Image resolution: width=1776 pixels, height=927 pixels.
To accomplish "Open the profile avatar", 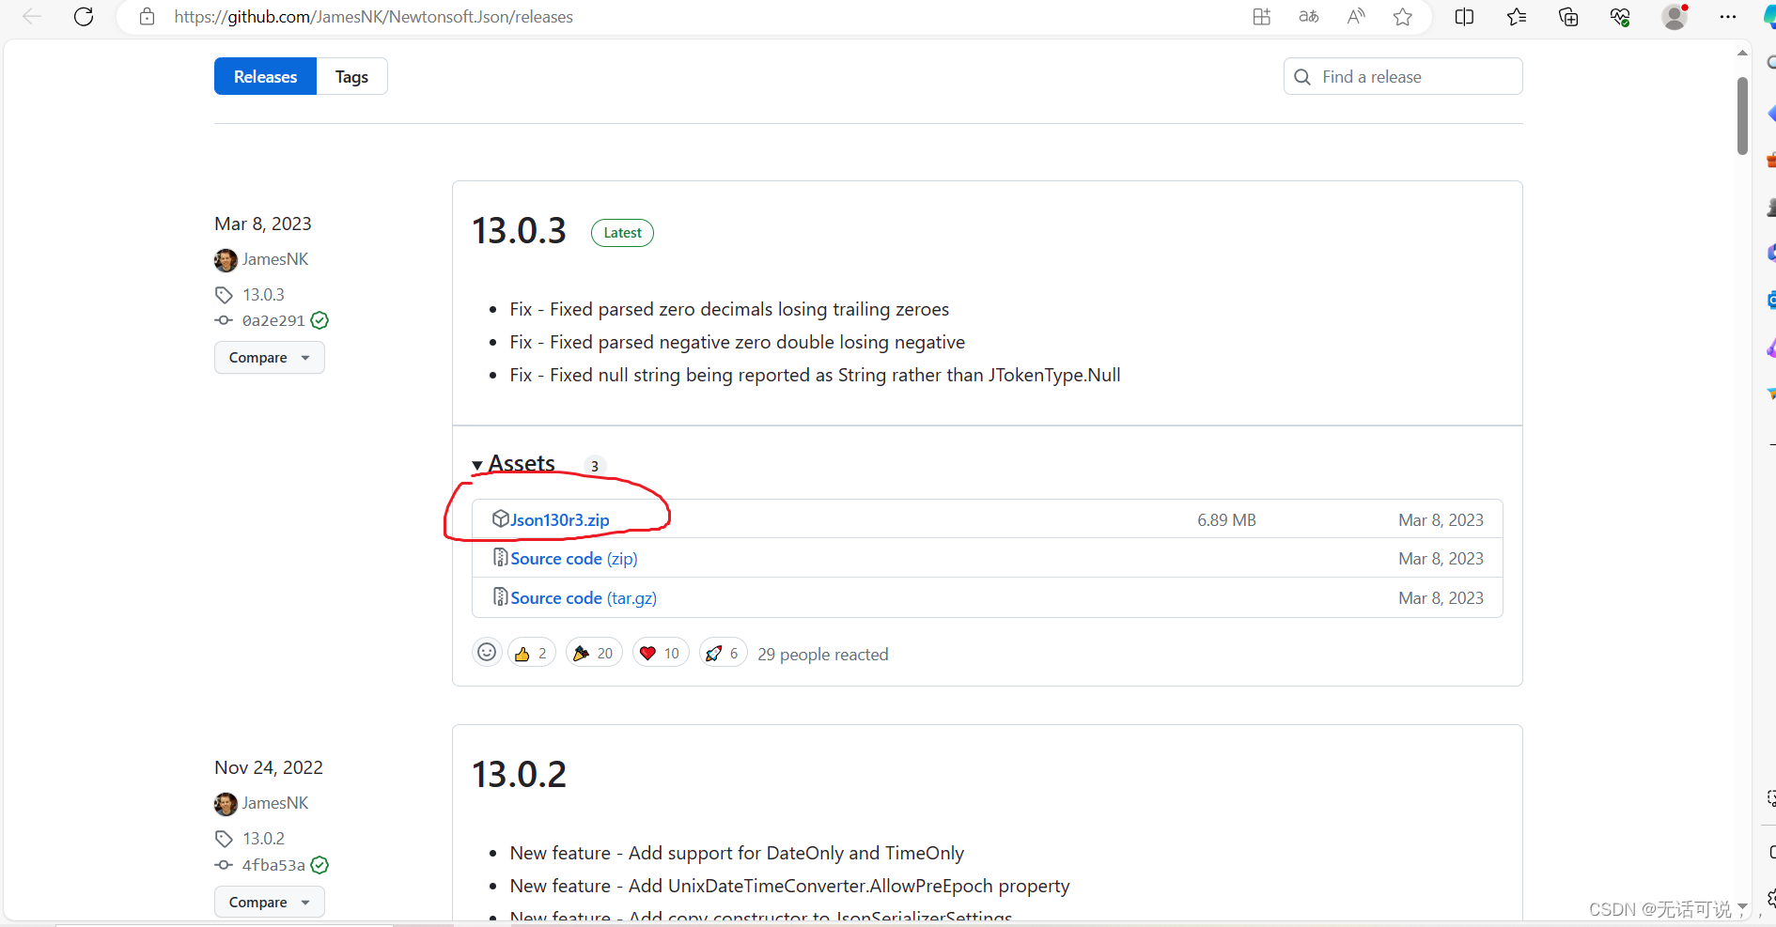I will (1675, 17).
